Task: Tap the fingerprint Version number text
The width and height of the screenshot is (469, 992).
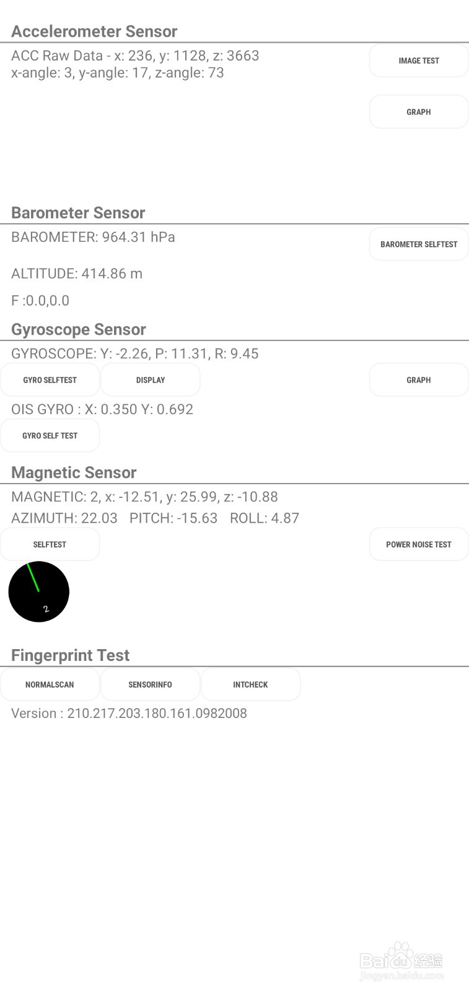Action: [129, 713]
